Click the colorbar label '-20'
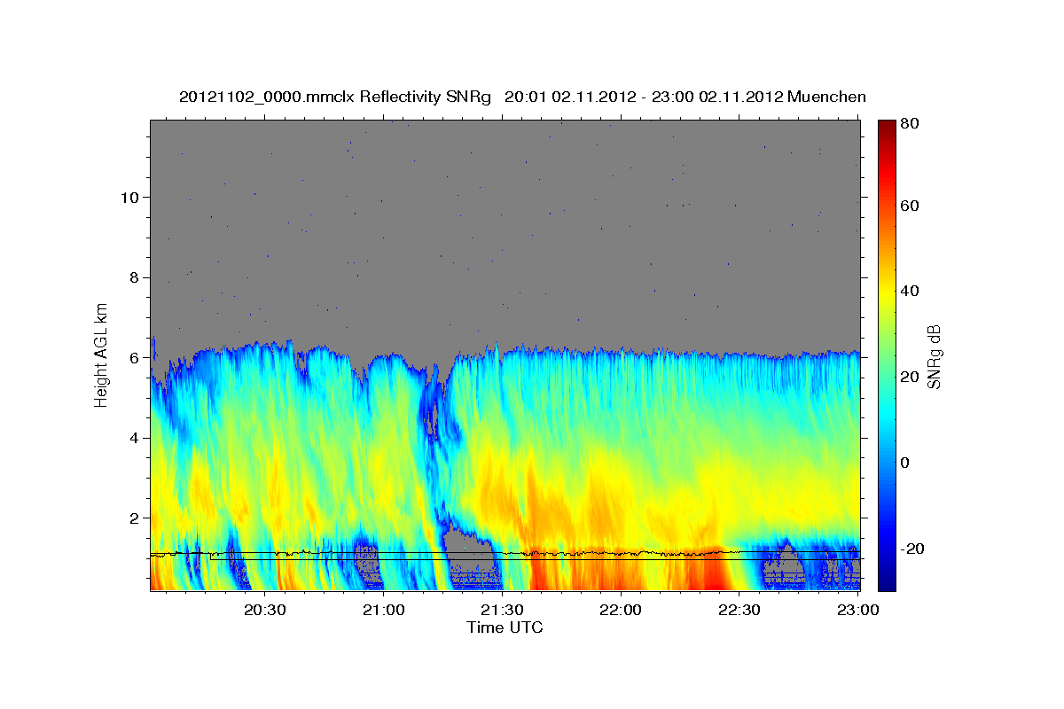The height and width of the screenshot is (709, 1064). coord(912,549)
